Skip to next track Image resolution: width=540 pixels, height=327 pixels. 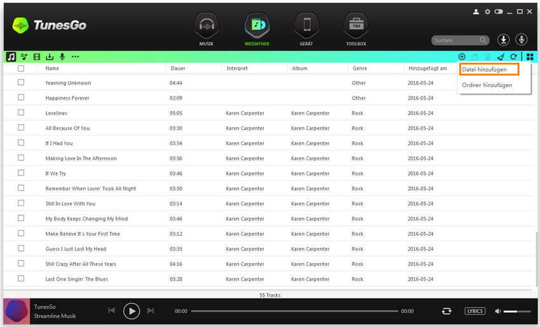click(x=151, y=311)
